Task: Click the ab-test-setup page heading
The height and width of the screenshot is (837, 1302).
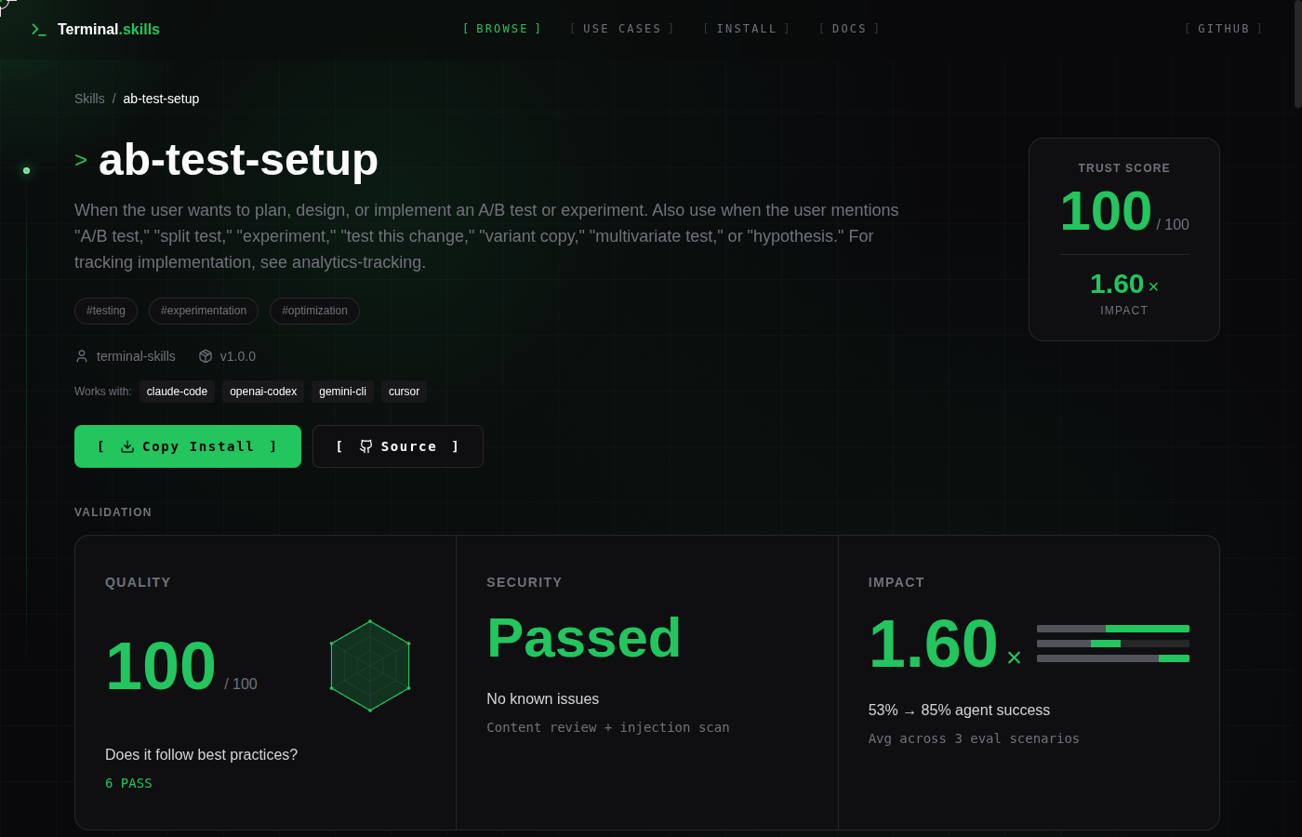Action: pyautogui.click(x=238, y=159)
